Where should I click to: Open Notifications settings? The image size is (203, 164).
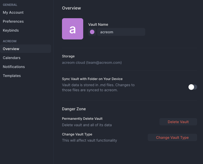tap(14, 67)
